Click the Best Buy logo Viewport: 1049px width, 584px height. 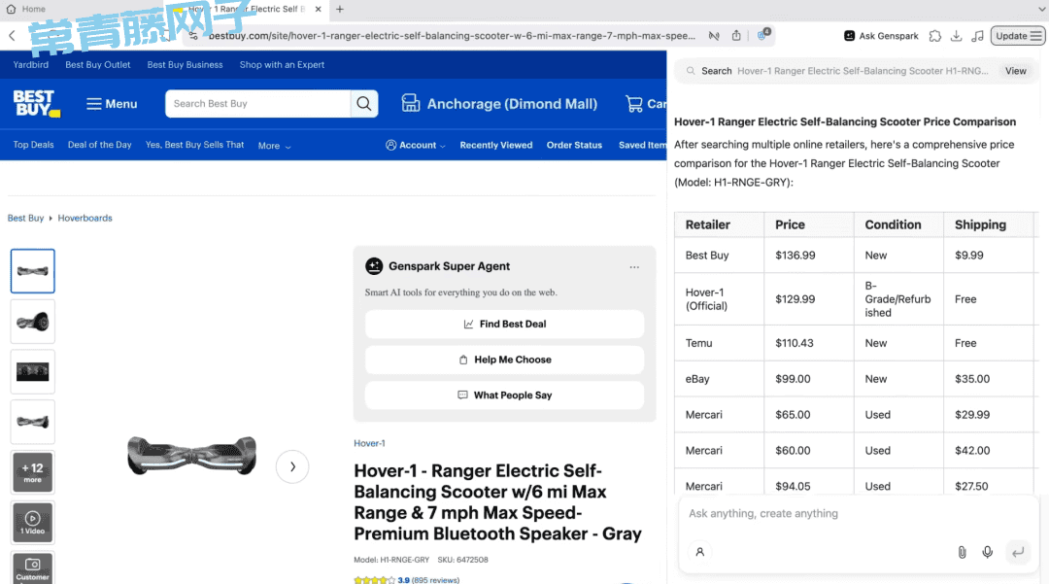click(x=37, y=104)
